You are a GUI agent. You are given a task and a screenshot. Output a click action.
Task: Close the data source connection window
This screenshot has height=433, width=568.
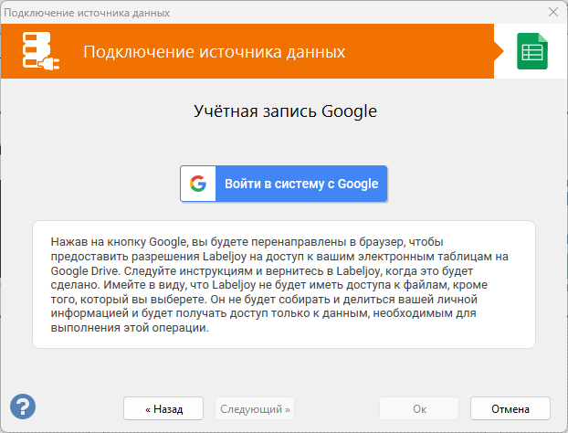click(x=553, y=12)
